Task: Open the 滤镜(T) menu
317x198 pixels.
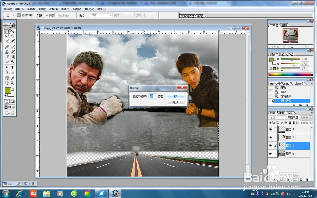Action: click(x=65, y=9)
